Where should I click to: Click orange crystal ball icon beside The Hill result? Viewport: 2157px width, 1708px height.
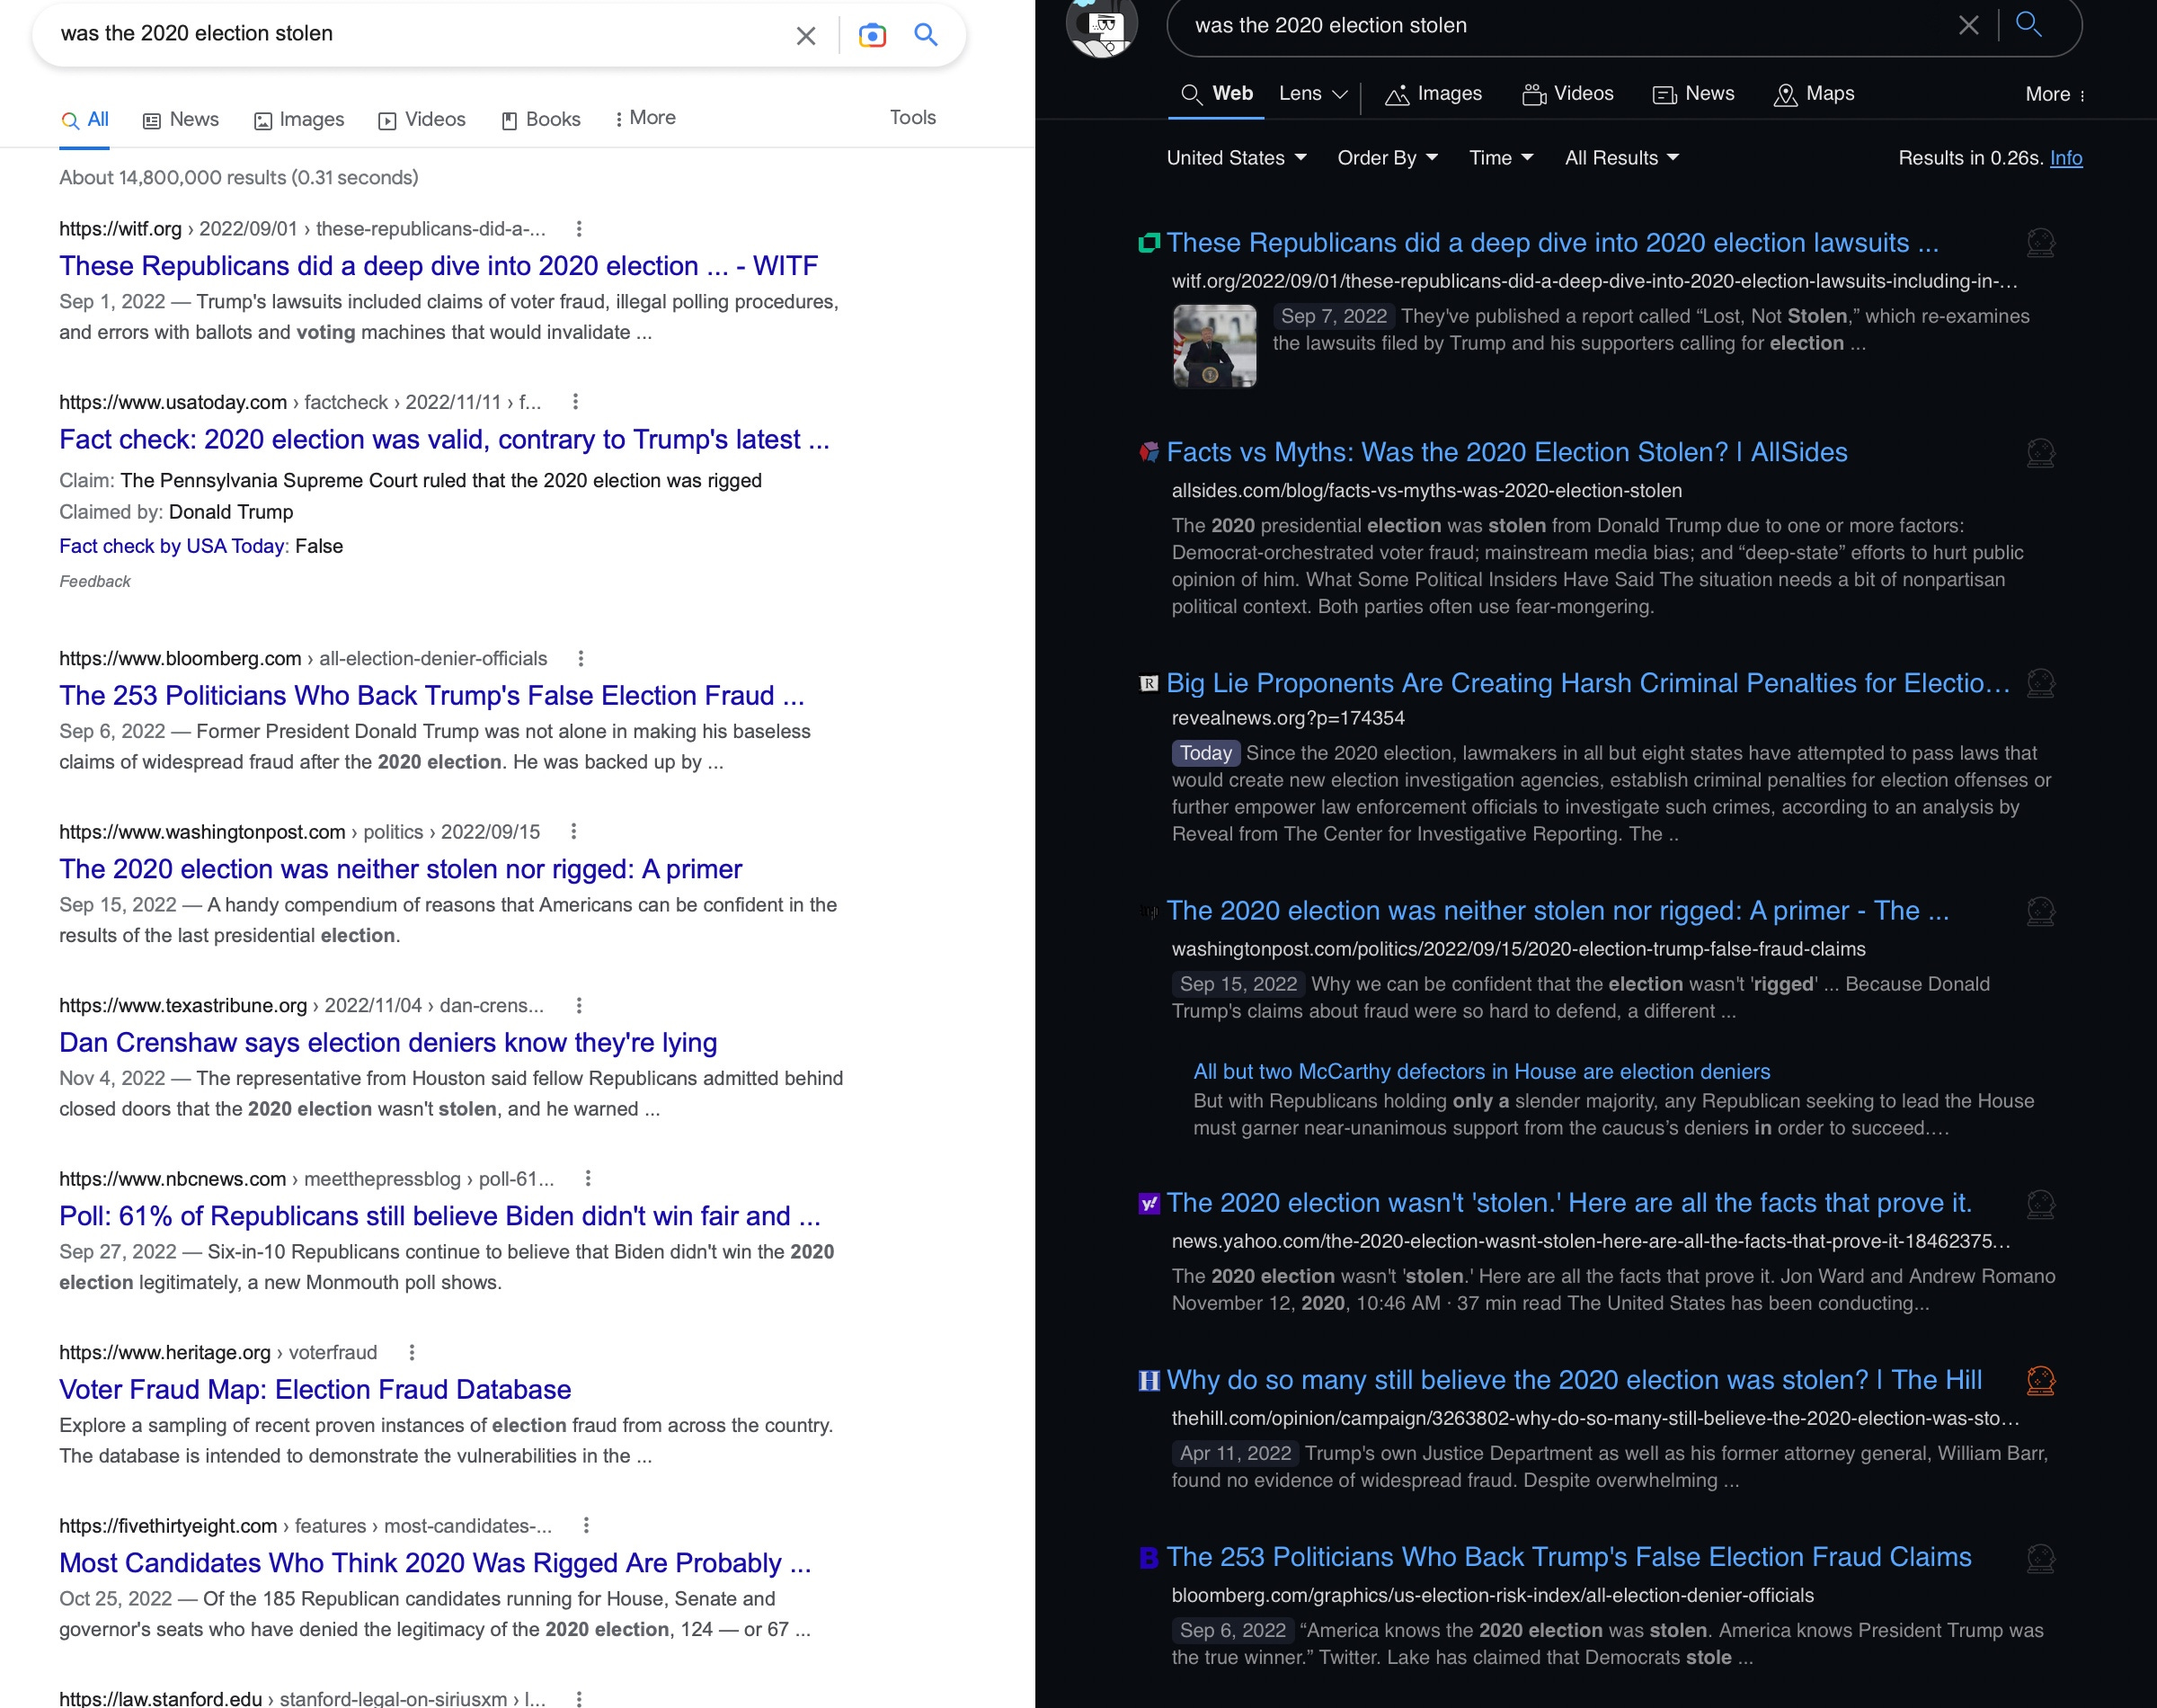(2040, 1381)
